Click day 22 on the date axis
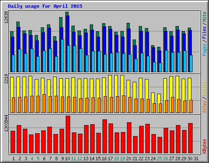209x163 pixels. coord(141,159)
